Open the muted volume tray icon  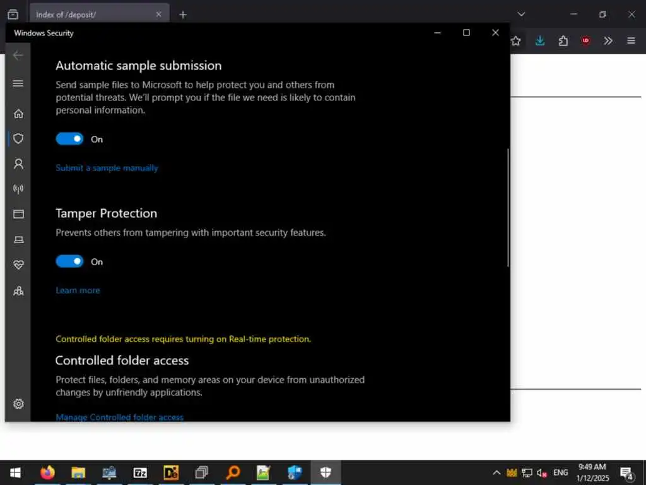[x=542, y=472]
